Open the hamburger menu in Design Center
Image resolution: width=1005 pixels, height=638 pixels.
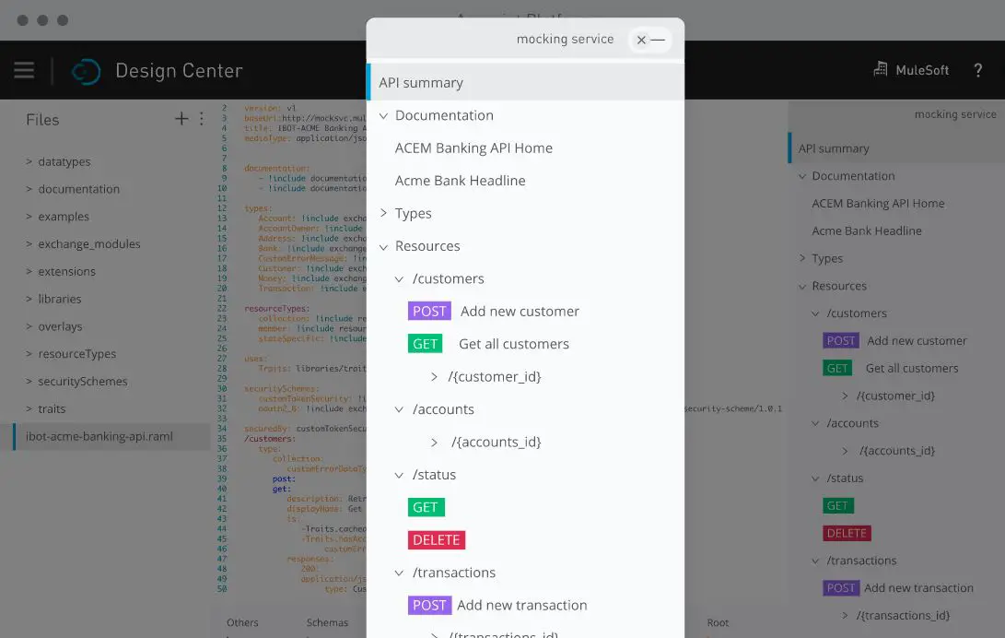pyautogui.click(x=24, y=70)
